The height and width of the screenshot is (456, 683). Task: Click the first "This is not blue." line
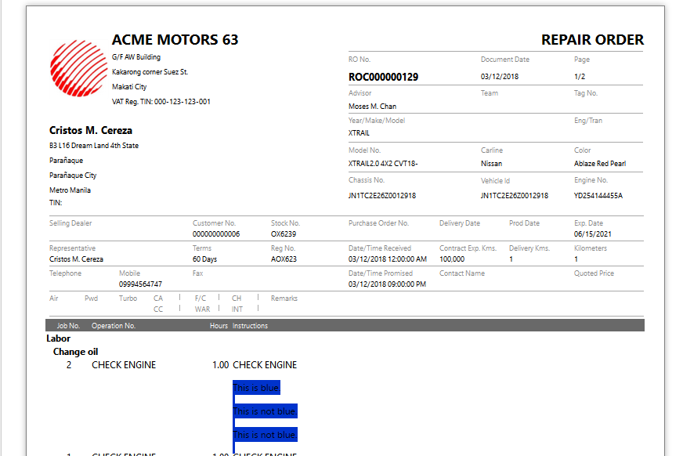265,411
